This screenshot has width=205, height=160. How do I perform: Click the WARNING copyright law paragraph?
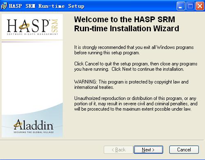point(131,84)
